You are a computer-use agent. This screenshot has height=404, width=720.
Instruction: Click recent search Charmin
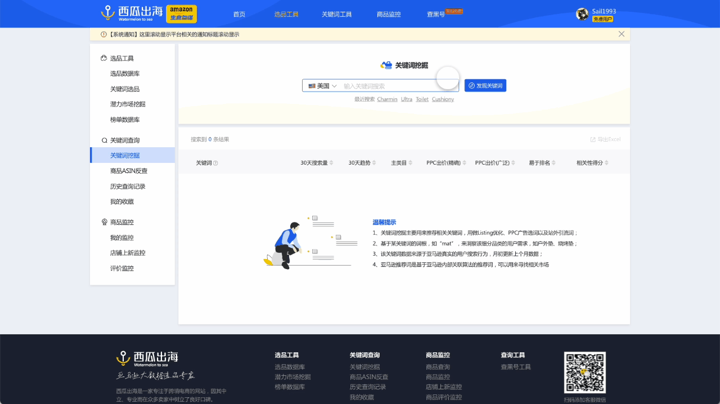388,99
